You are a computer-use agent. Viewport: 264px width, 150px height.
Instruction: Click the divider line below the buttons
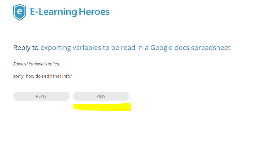pos(132,112)
